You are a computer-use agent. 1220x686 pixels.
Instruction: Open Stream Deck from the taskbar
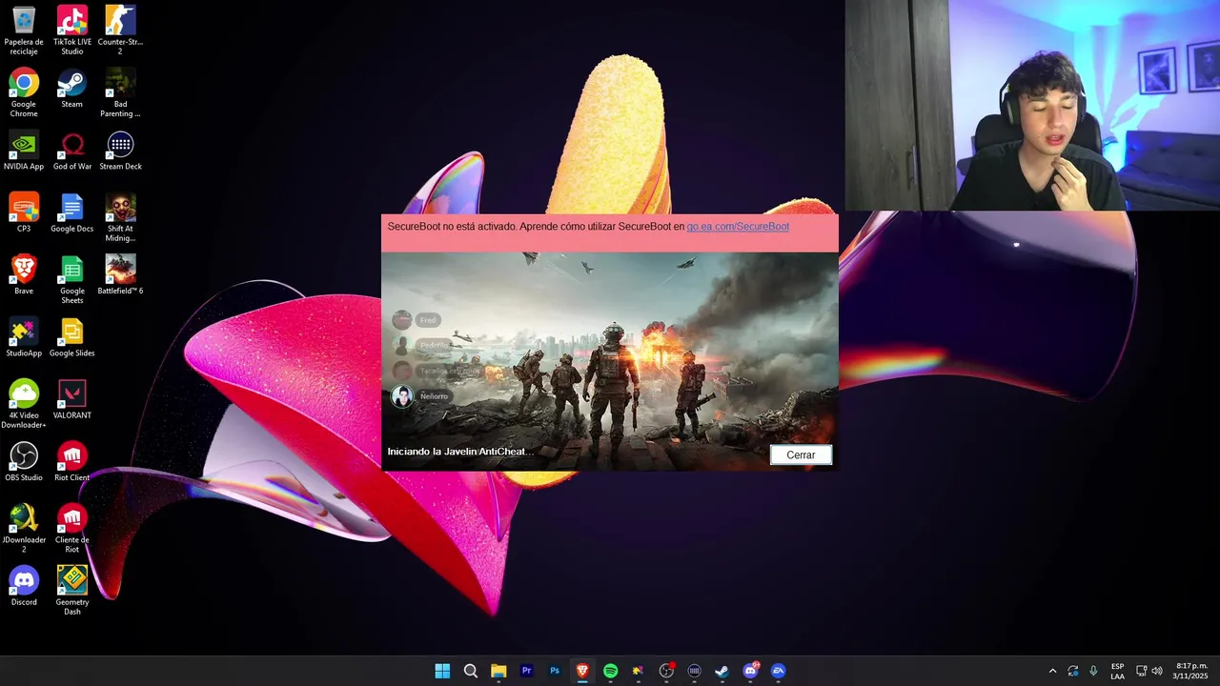click(x=694, y=671)
